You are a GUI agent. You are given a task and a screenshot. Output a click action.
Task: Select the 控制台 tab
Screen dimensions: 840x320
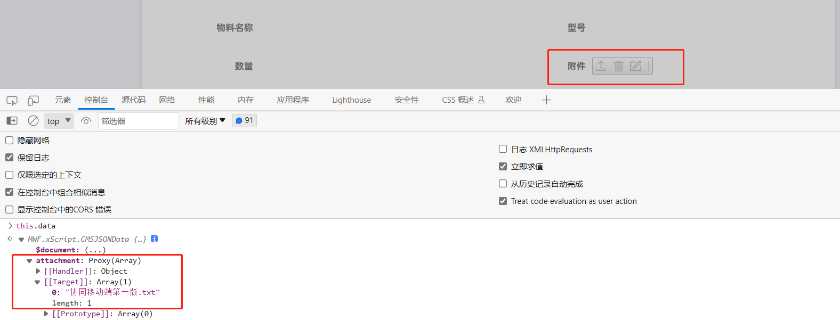pos(96,100)
